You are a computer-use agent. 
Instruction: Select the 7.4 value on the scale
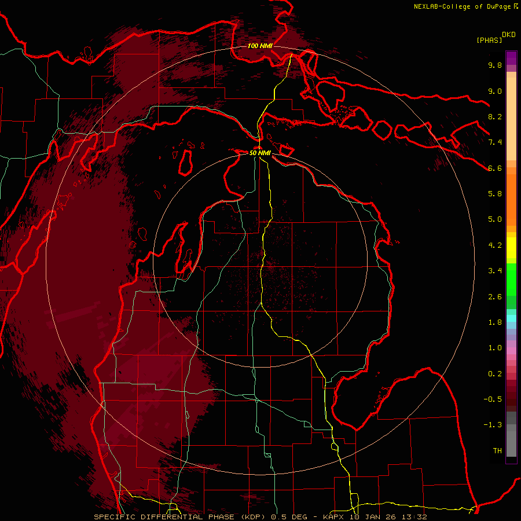[x=495, y=142]
